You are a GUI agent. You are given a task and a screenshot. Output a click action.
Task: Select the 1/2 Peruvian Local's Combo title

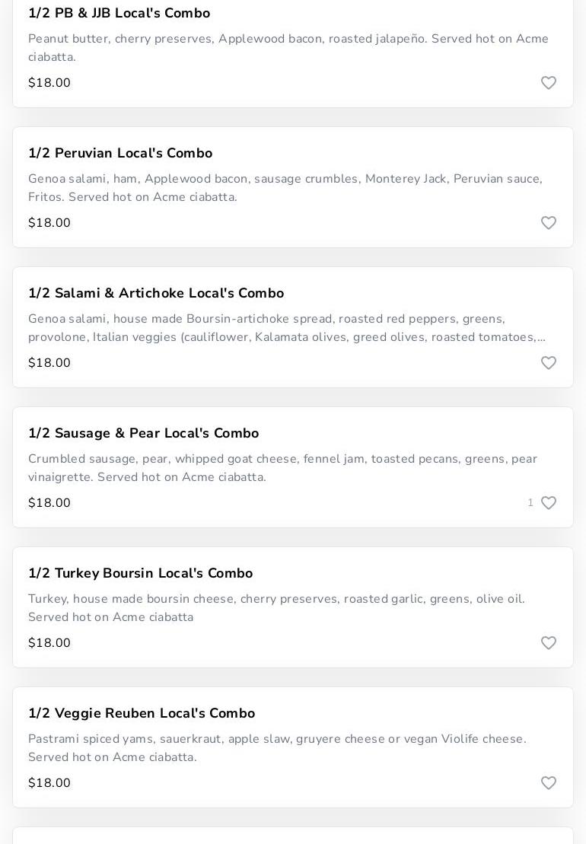[120, 153]
